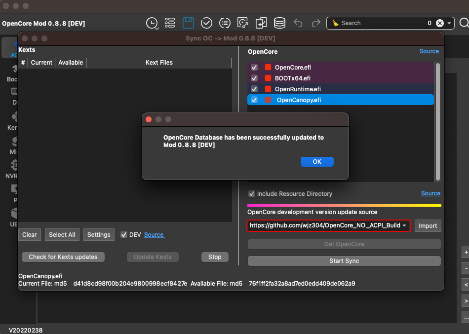This screenshot has height=334, width=469.
Task: Click the ellipsis button at bottom right
Action: point(466,317)
